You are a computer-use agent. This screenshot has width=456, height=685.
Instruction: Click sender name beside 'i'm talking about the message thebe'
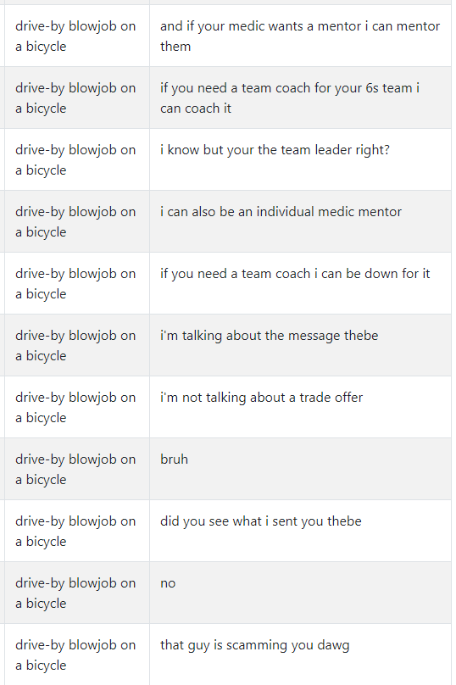pyautogui.click(x=75, y=346)
